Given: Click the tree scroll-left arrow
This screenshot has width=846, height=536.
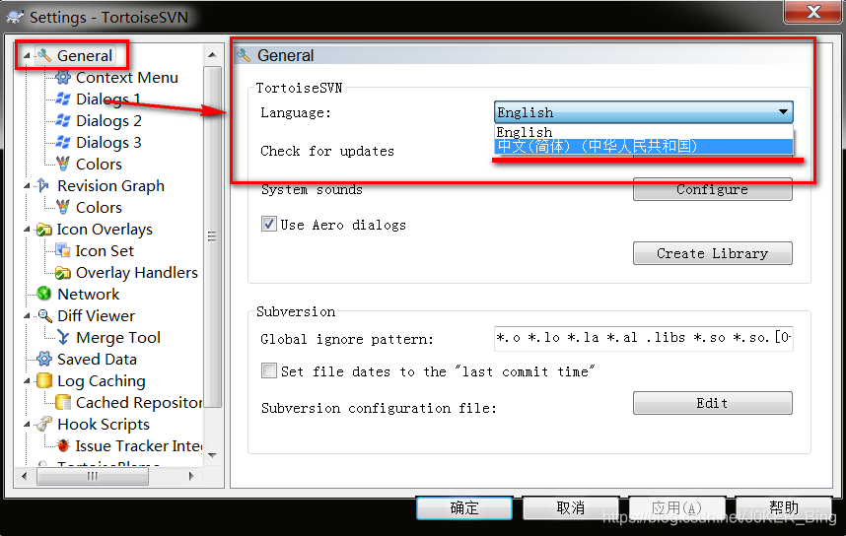Looking at the screenshot, I should click(x=25, y=476).
